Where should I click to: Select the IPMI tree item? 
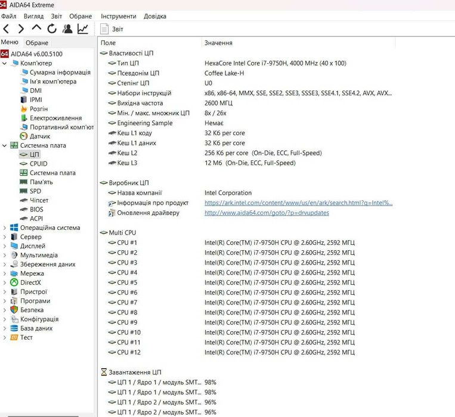tap(36, 99)
